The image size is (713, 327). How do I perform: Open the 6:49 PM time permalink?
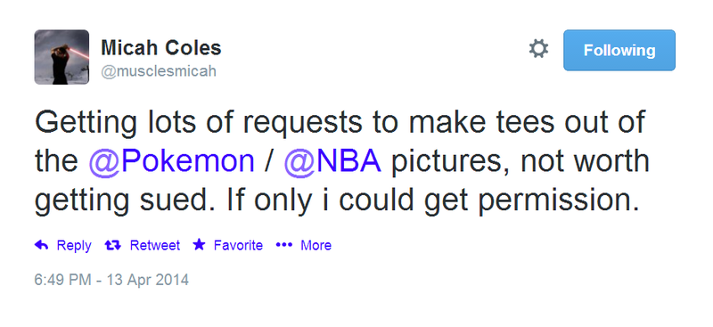(x=64, y=279)
